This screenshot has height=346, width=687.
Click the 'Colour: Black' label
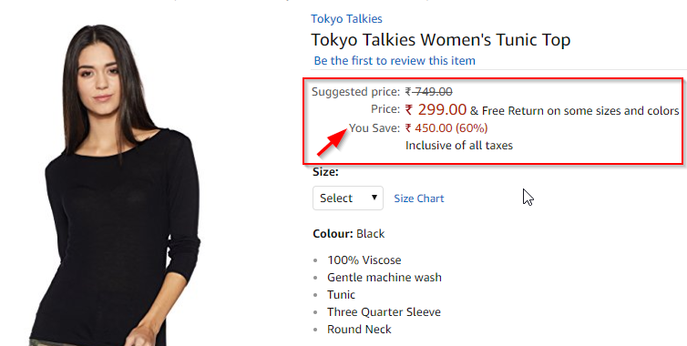pos(349,233)
